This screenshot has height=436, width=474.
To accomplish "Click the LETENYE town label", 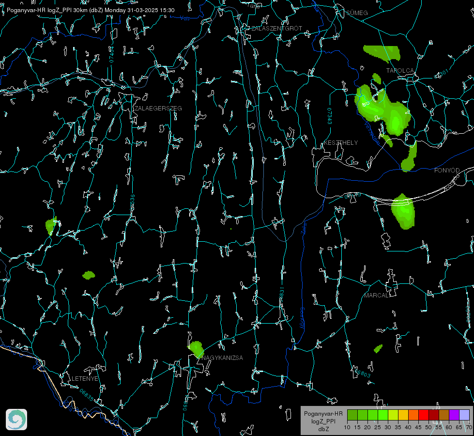I will (x=85, y=378).
